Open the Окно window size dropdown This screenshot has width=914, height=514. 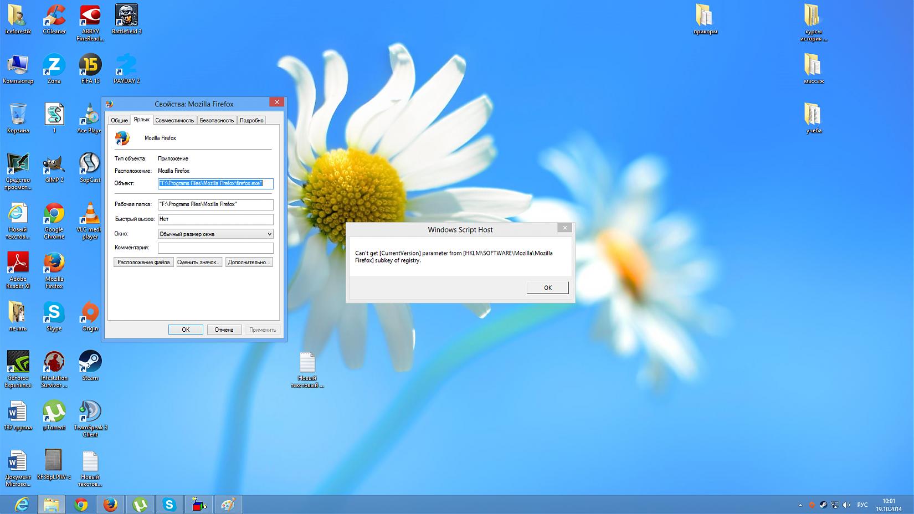tap(215, 234)
